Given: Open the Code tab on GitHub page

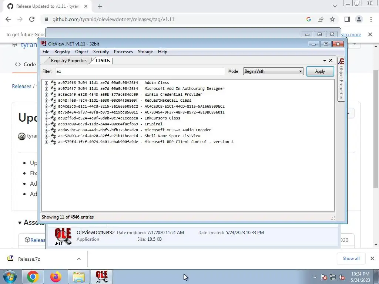Looking at the screenshot, I should [x=25, y=64].
